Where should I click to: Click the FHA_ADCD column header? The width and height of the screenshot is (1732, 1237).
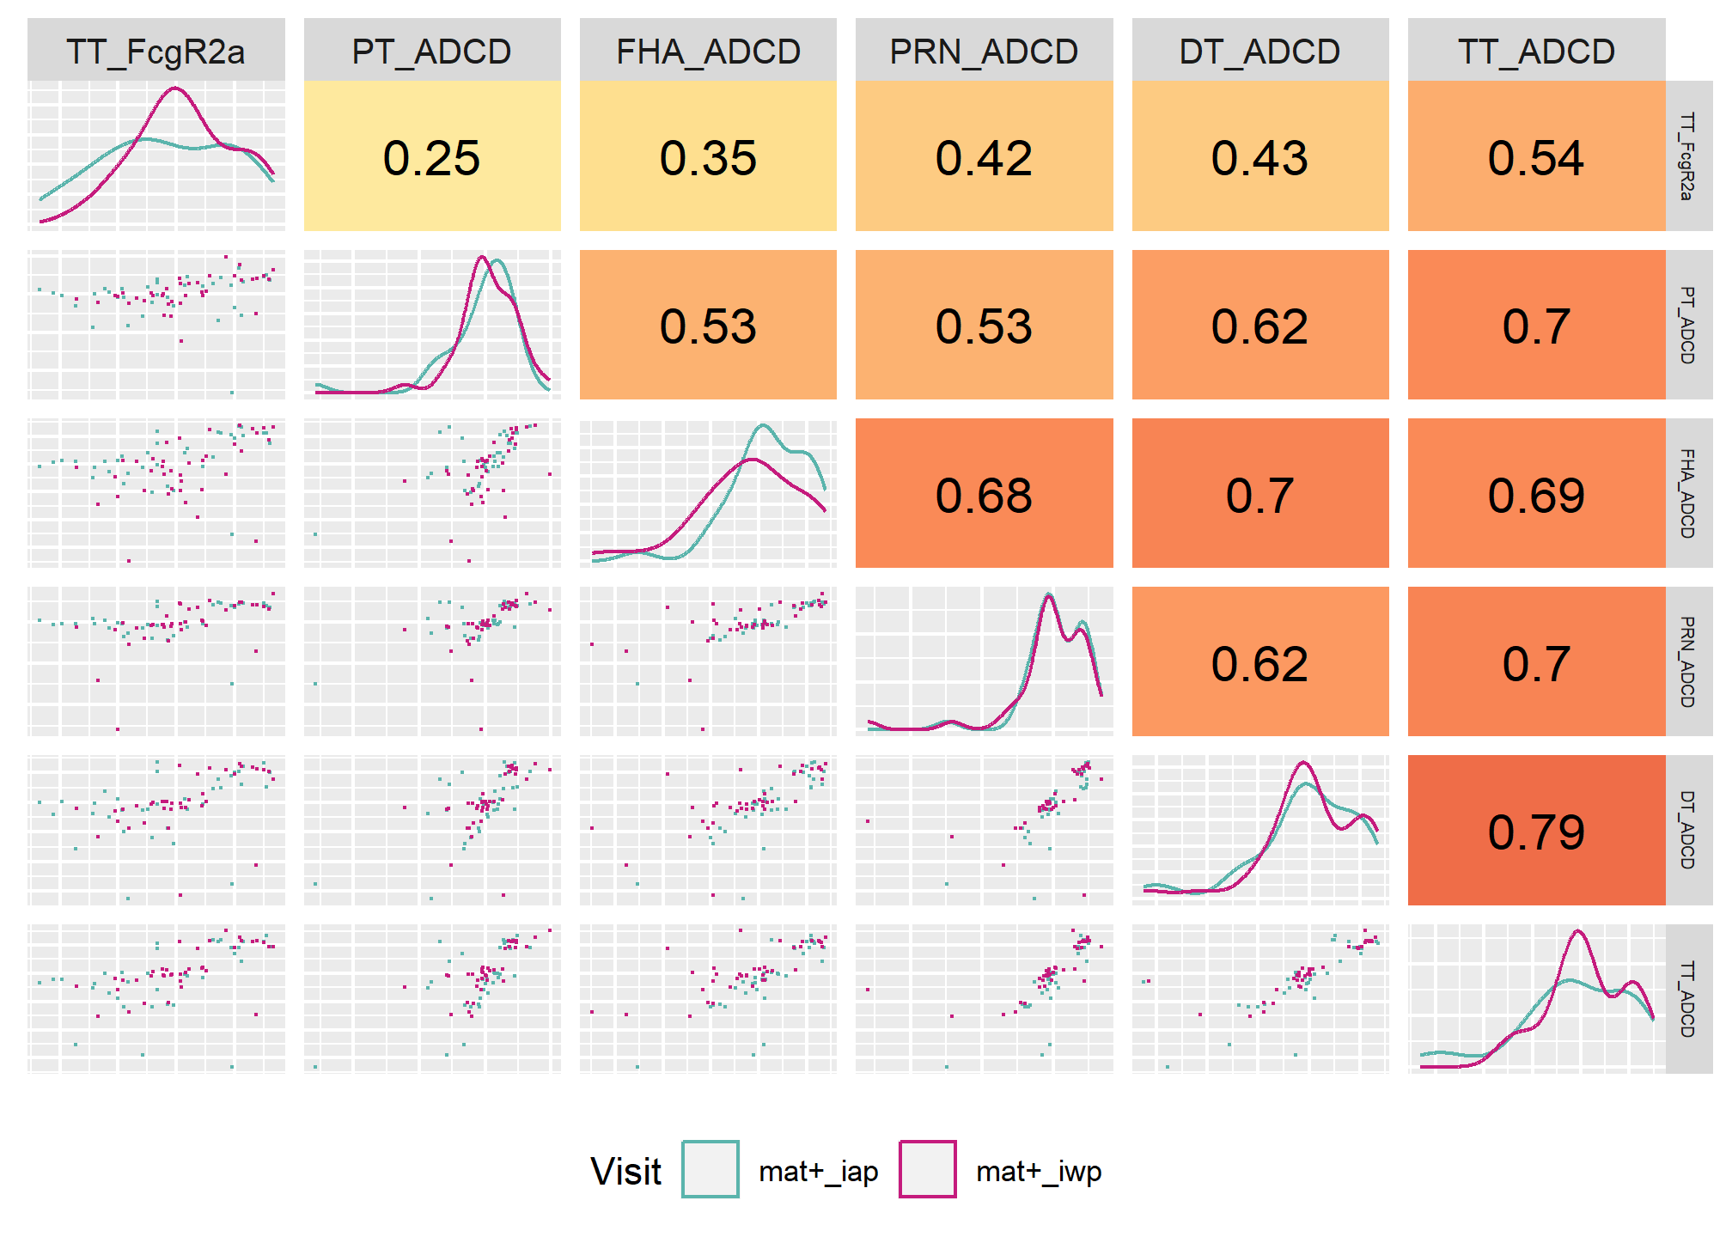pyautogui.click(x=708, y=50)
